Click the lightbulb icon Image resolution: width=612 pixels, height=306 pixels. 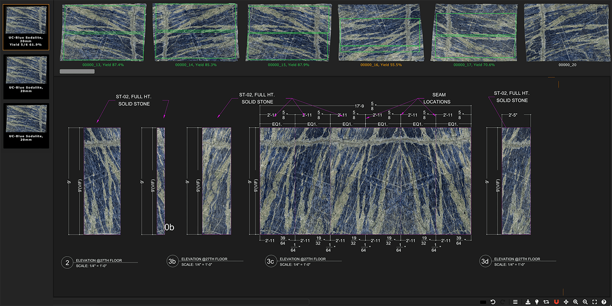tap(537, 302)
